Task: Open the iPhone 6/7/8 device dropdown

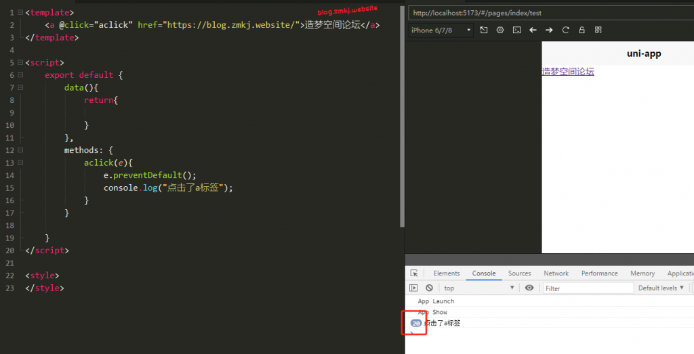Action: pyautogui.click(x=441, y=30)
